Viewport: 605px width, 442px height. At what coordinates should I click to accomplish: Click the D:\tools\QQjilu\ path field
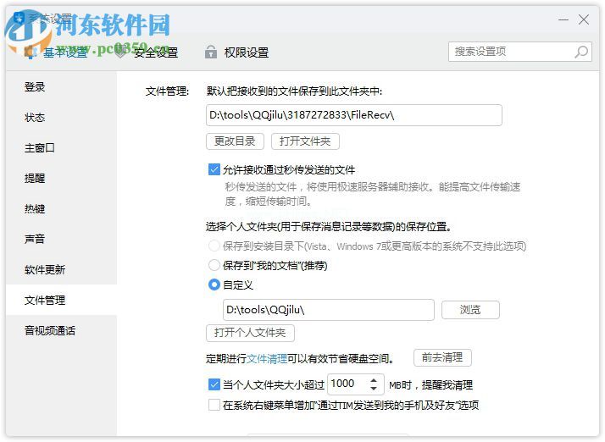[329, 310]
